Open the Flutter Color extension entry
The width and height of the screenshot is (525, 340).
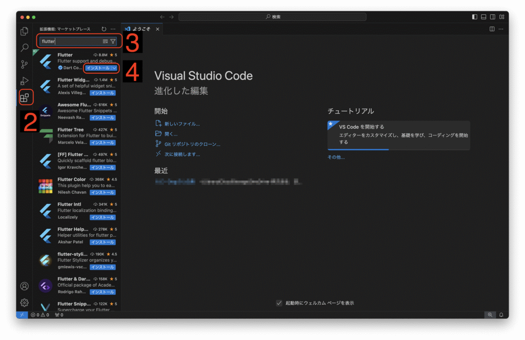(77, 186)
